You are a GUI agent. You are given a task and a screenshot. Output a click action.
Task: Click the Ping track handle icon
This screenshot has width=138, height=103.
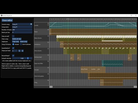(x=48, y=80)
